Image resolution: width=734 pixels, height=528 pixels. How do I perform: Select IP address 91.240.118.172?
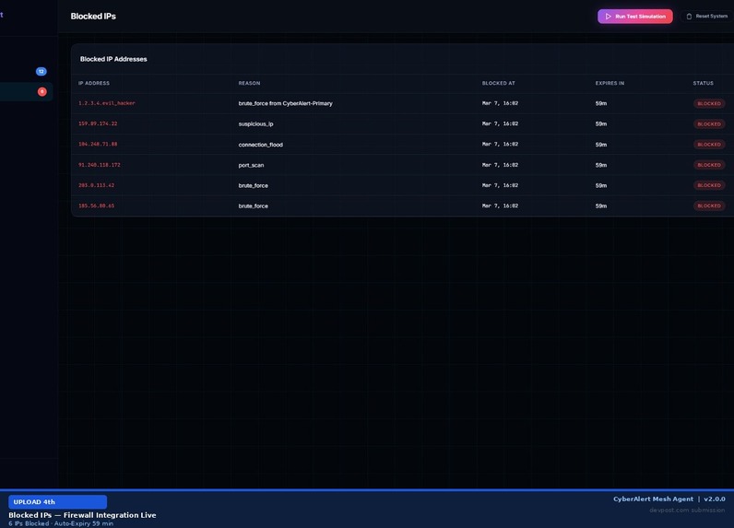pyautogui.click(x=100, y=165)
